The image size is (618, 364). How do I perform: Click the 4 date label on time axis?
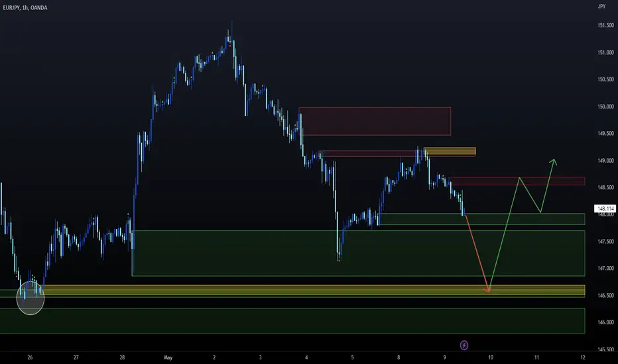306,357
